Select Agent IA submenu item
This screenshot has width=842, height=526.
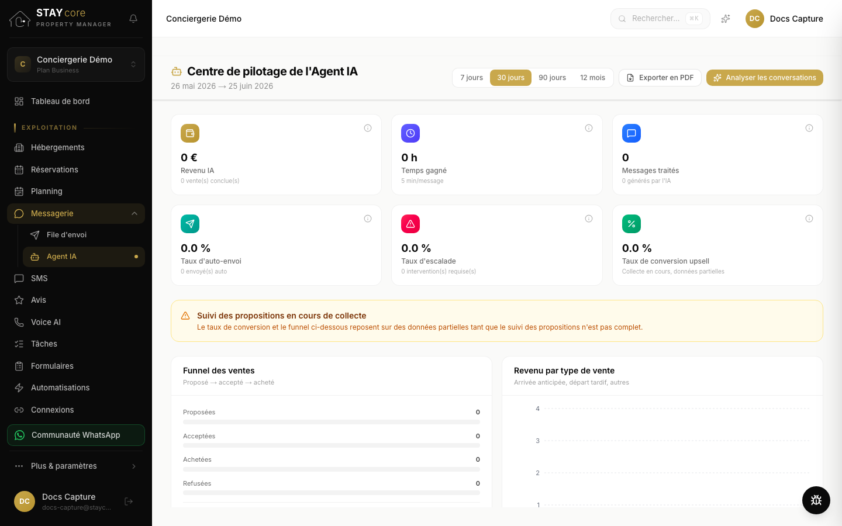[x=84, y=257]
